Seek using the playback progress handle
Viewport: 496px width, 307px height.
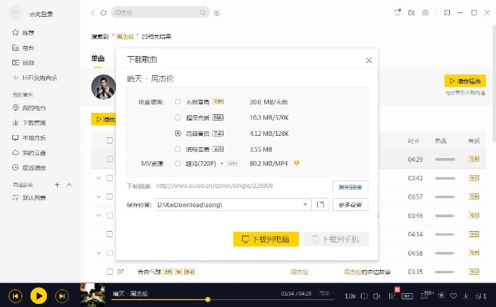208,299
